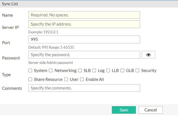Check the Networking sync type
Viewport: 178px width, 122px height.
[x=51, y=71]
